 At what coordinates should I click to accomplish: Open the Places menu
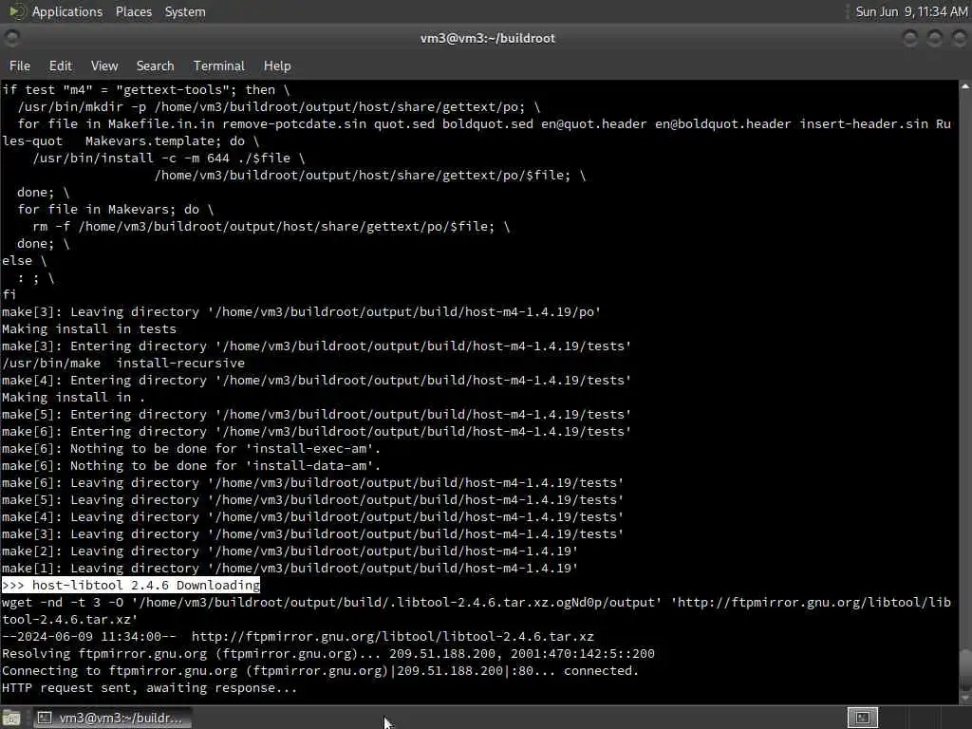point(133,11)
